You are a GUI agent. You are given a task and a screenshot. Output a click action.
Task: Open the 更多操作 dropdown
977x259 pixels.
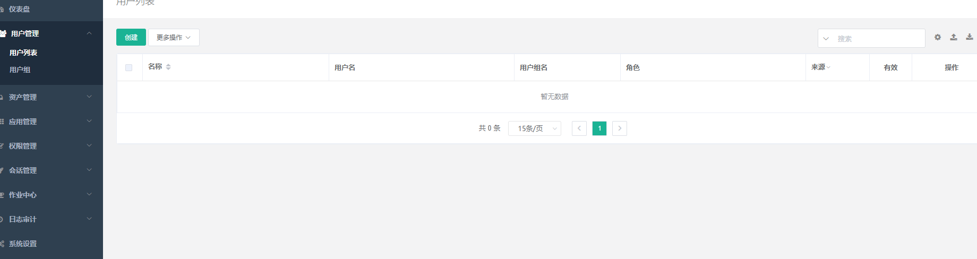coord(174,37)
